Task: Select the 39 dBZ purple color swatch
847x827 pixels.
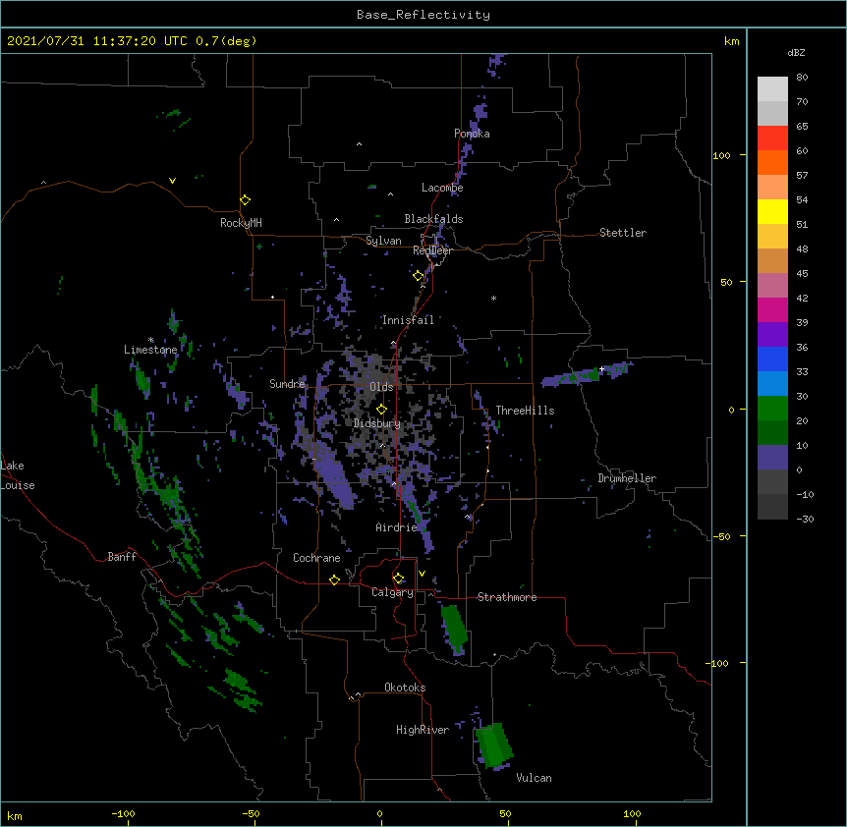Action: 772,335
